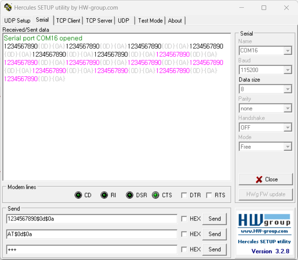Image resolution: width=298 pixels, height=260 pixels.
Task: Click the lit CTS indicator LED
Action: click(x=155, y=195)
